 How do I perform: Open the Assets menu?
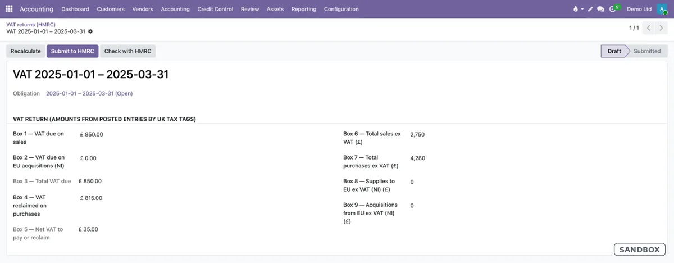pos(275,9)
